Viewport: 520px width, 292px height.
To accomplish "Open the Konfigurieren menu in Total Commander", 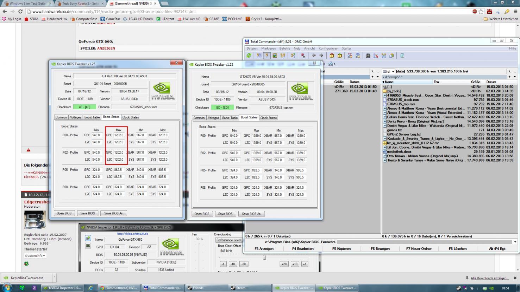I will coord(328,48).
